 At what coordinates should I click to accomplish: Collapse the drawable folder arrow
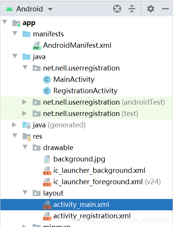click(25, 147)
